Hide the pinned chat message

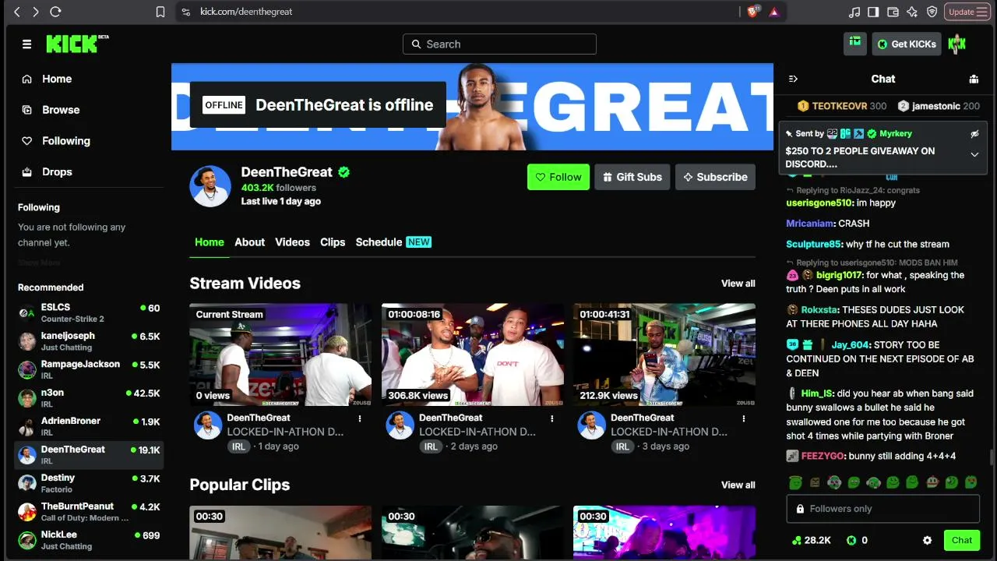tap(974, 134)
